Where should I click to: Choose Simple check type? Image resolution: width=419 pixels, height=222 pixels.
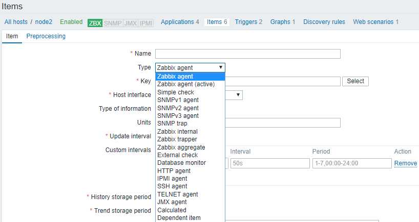[190, 92]
